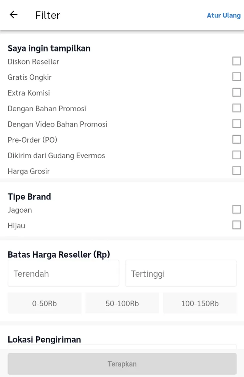The width and height of the screenshot is (244, 377).
Task: Enable the Diskon Reseller checkbox
Action: [x=236, y=61]
